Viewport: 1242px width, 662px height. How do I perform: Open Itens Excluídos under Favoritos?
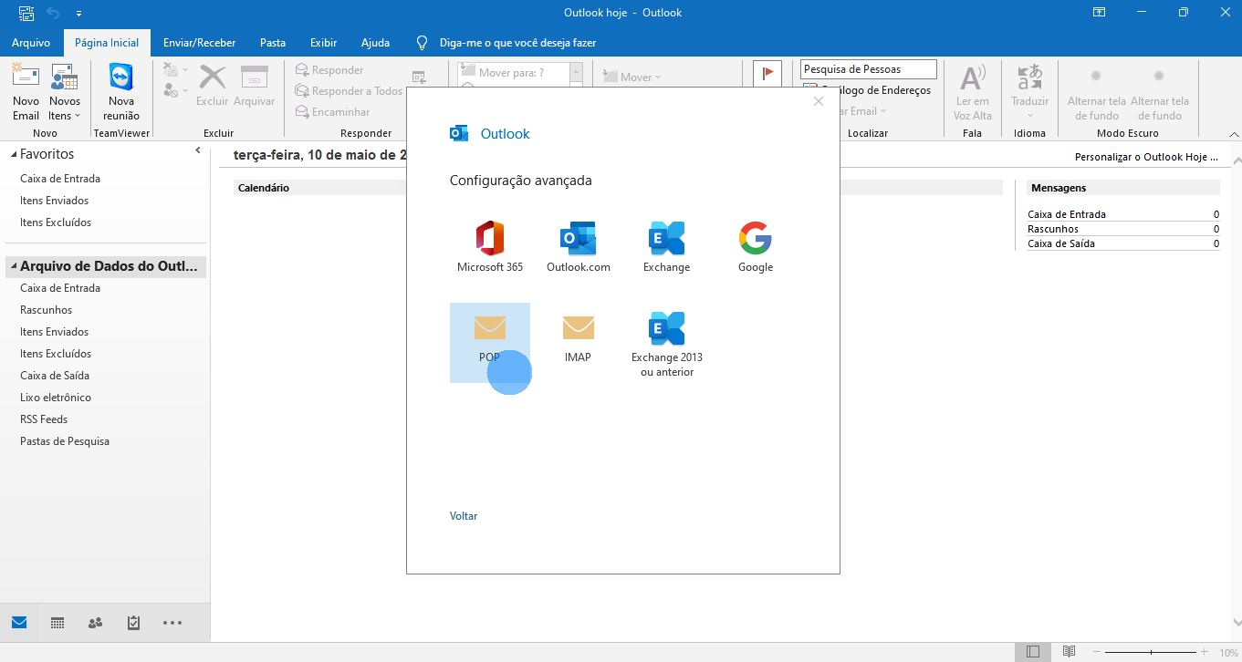(56, 222)
